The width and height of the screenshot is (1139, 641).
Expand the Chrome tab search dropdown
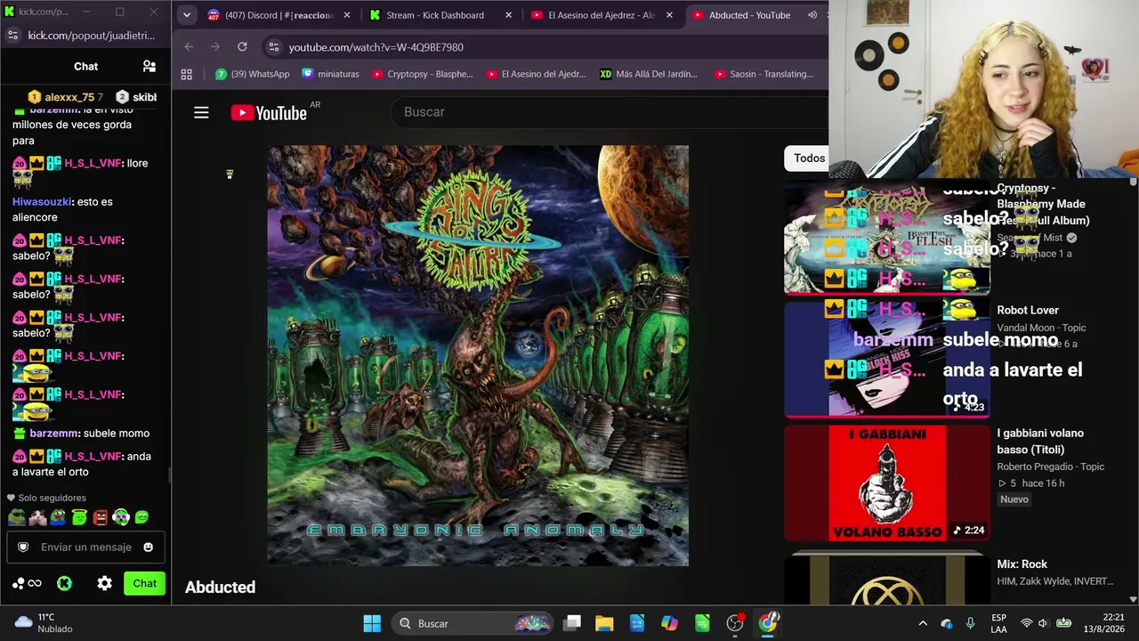pyautogui.click(x=187, y=15)
